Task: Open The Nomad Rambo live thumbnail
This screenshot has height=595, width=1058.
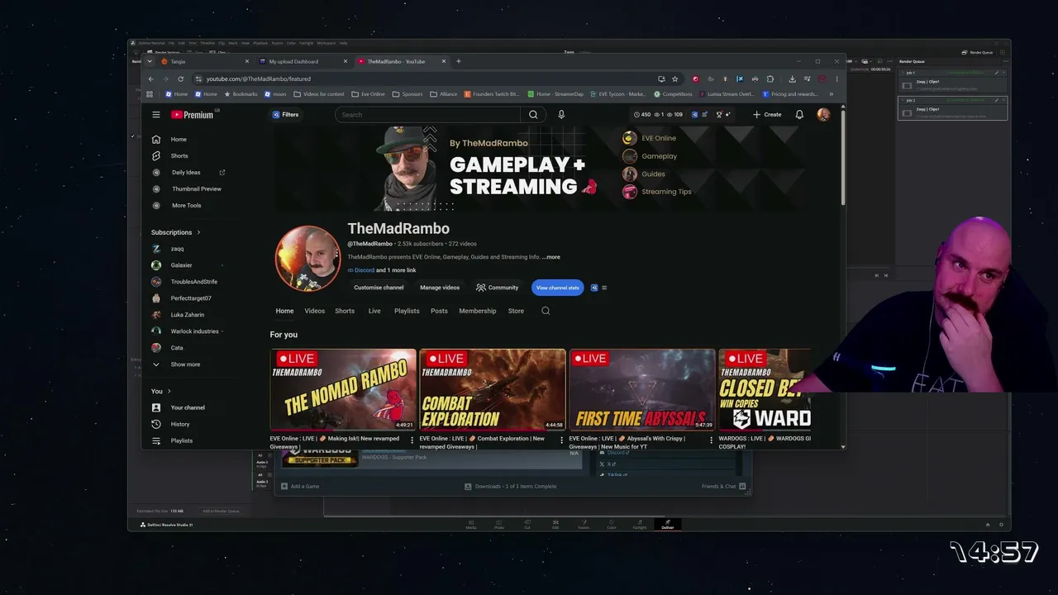Action: (x=343, y=390)
